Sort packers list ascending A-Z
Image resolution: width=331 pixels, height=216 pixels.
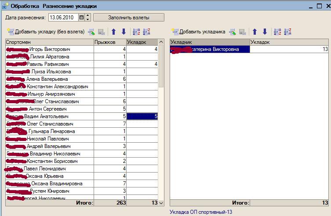point(277,32)
